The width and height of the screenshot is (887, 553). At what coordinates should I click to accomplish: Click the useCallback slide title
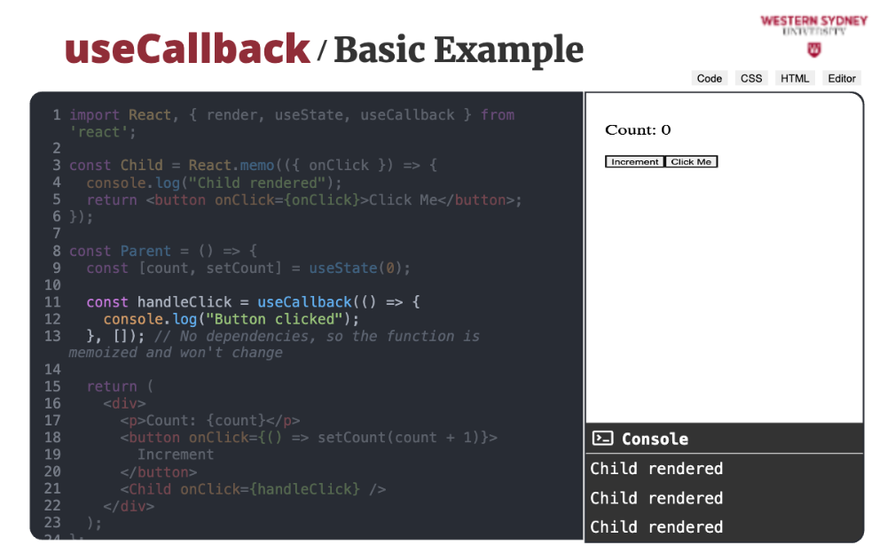[x=187, y=49]
